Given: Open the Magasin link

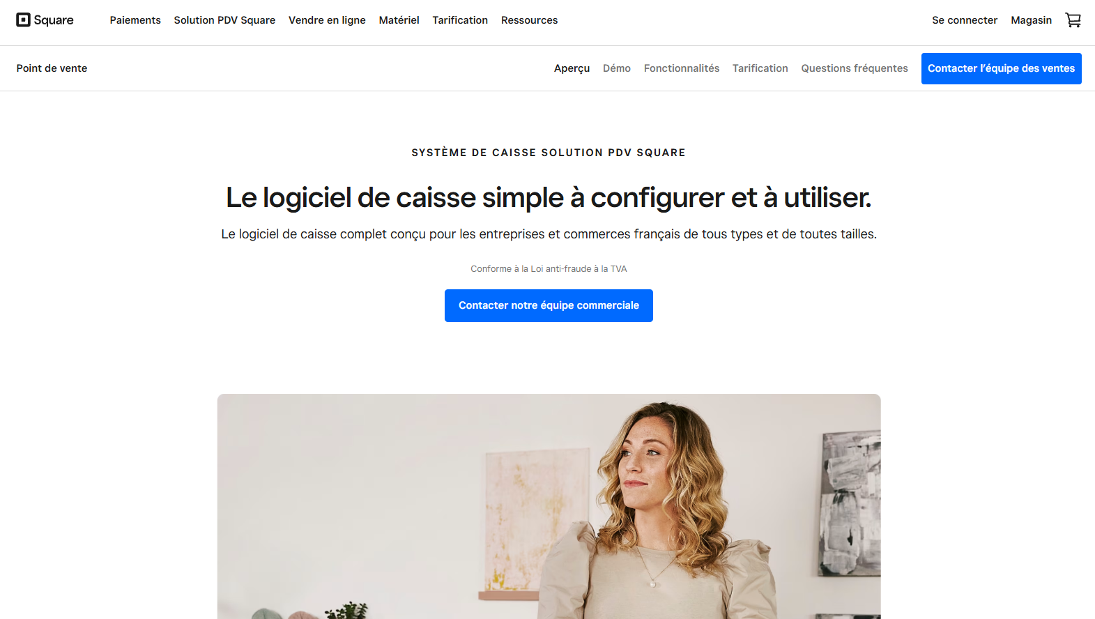Looking at the screenshot, I should coord(1031,20).
